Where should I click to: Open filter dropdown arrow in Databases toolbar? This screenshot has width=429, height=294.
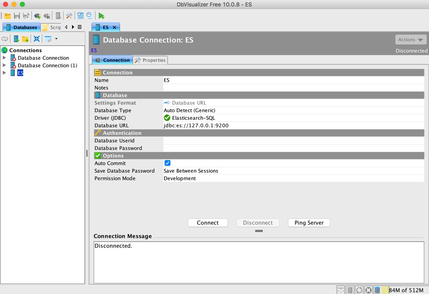pos(56,39)
